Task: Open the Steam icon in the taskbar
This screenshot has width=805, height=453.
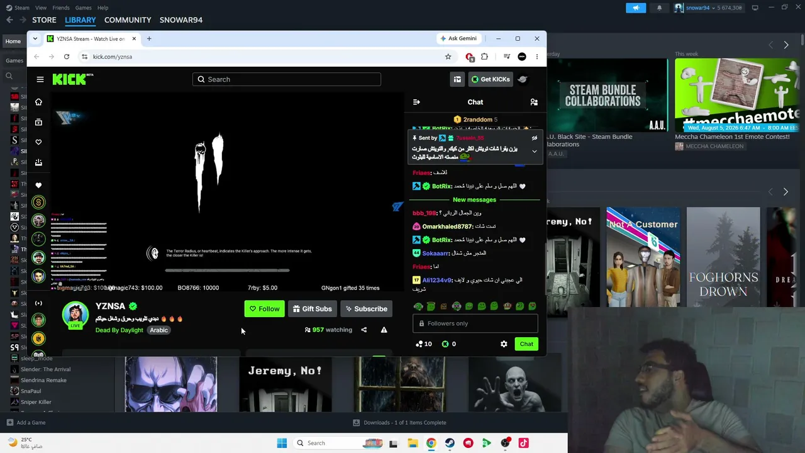Action: coord(450,443)
